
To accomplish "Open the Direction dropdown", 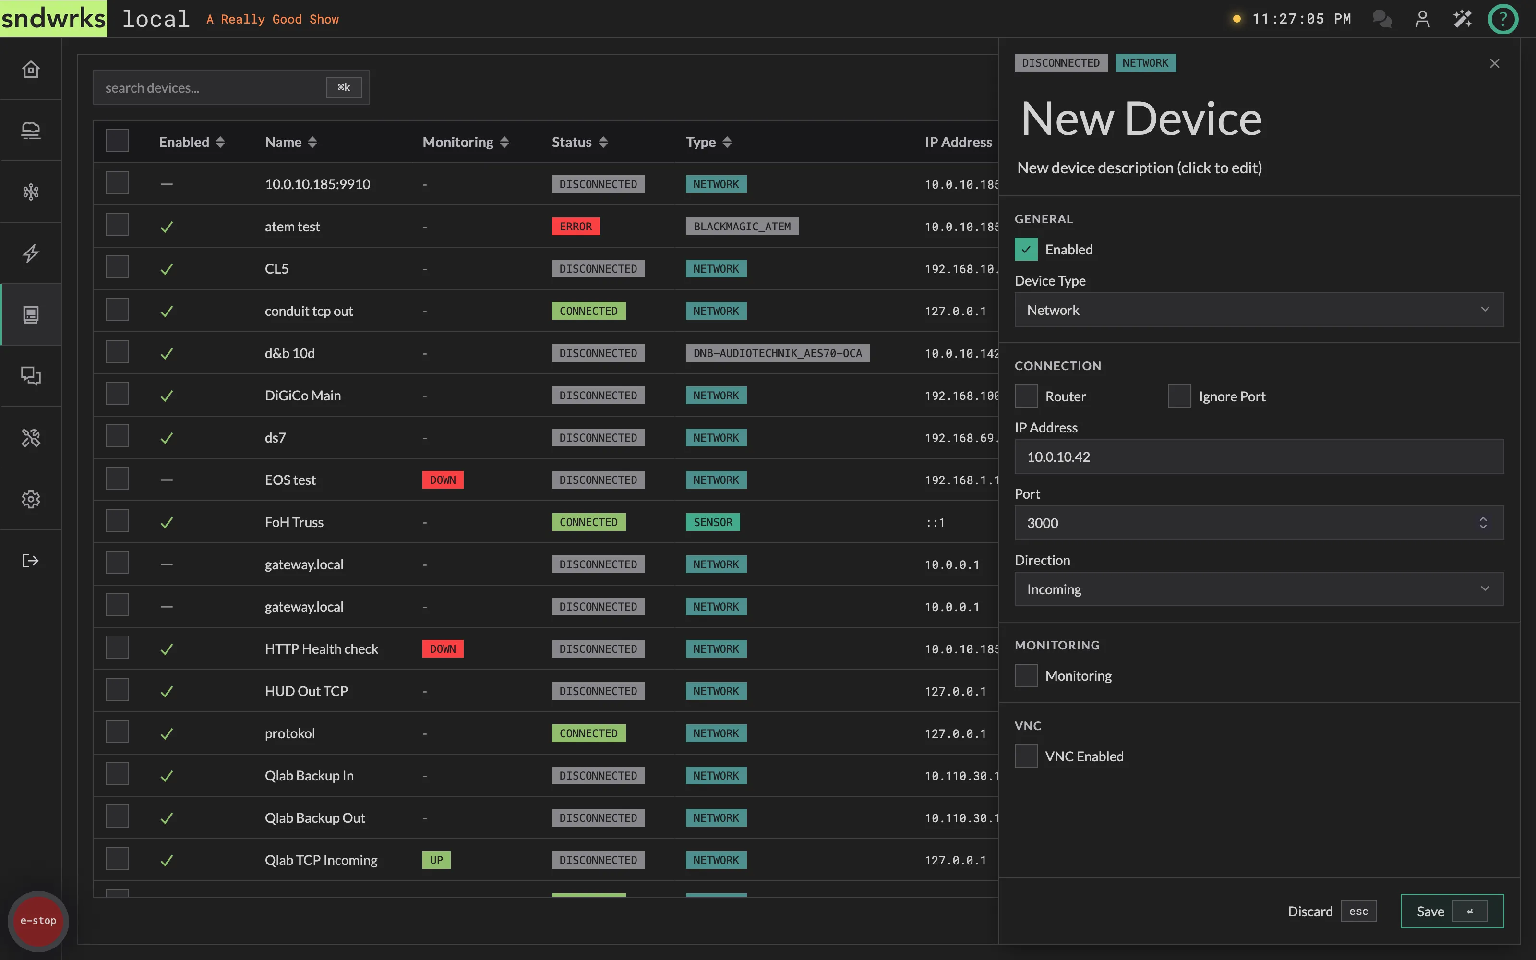I will tap(1259, 589).
